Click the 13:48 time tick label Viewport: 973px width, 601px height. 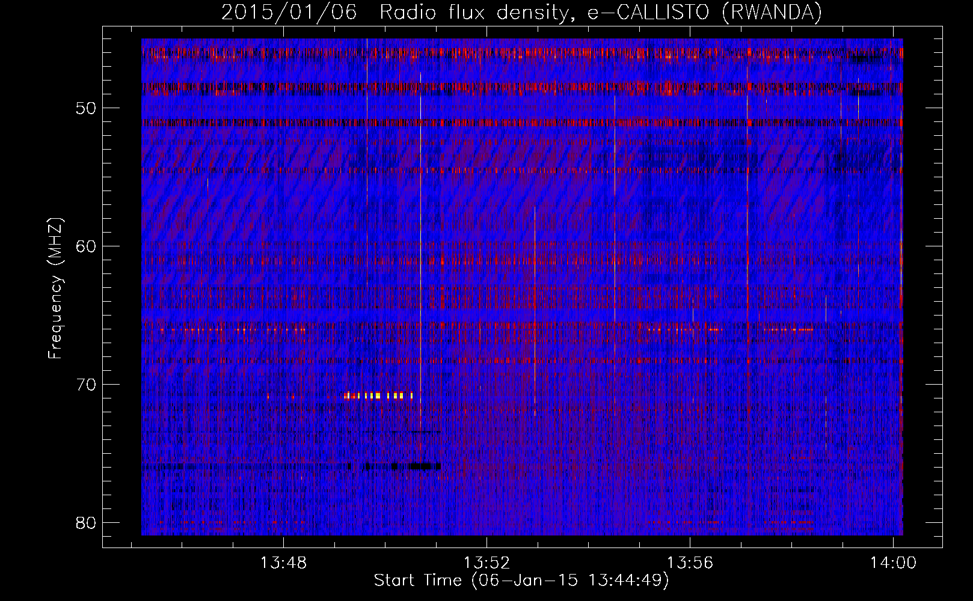pyautogui.click(x=283, y=563)
